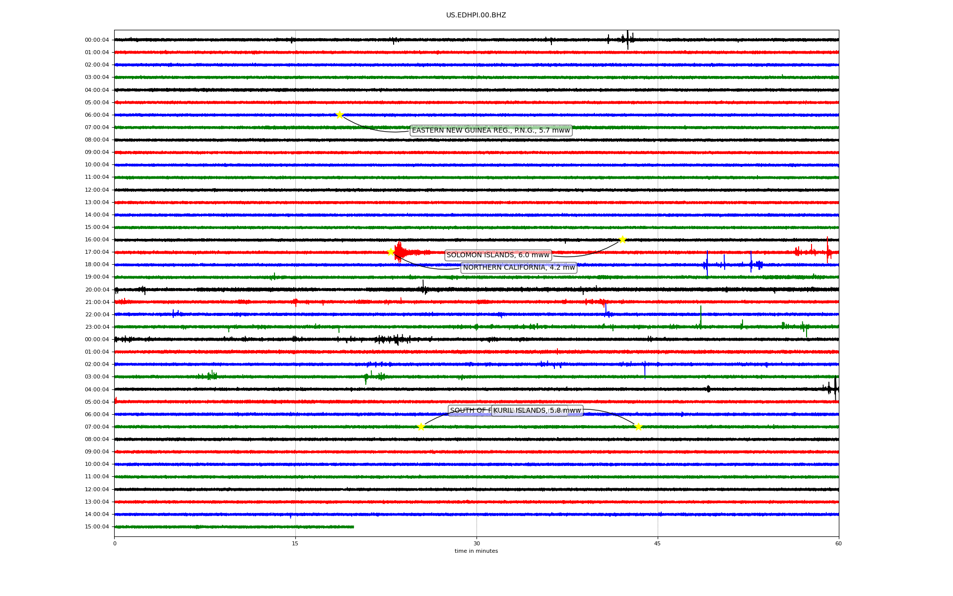Click the 'time in minutes' axis label
This screenshot has width=953, height=596.
pos(476,551)
